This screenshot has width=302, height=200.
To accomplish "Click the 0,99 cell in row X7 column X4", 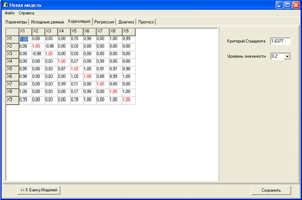I will (64, 85).
